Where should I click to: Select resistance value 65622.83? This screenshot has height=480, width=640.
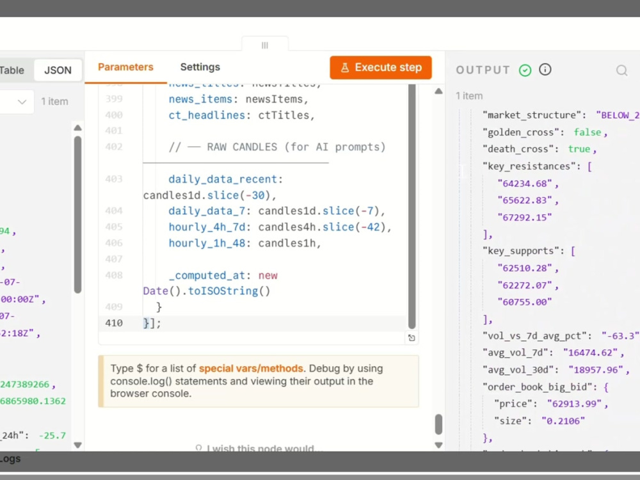pos(525,200)
